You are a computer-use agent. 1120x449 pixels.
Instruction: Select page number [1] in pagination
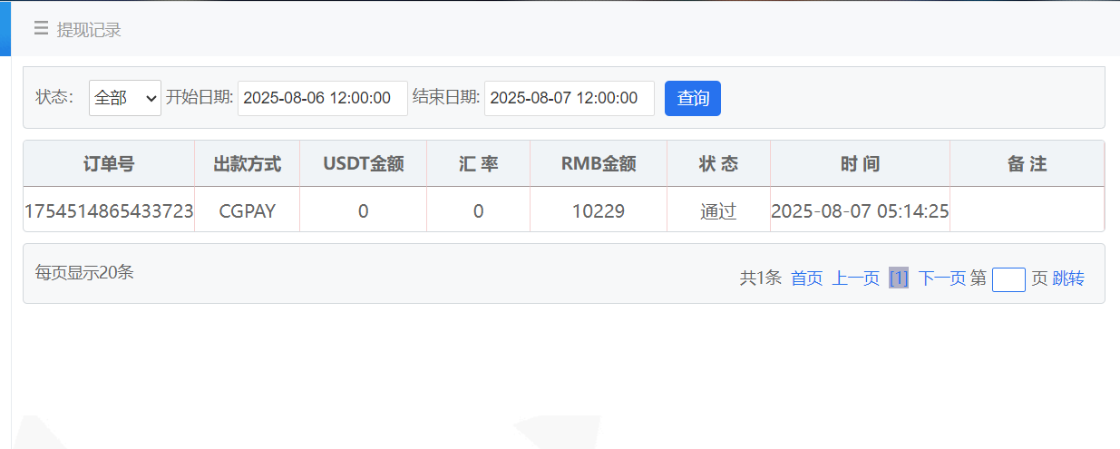[899, 278]
